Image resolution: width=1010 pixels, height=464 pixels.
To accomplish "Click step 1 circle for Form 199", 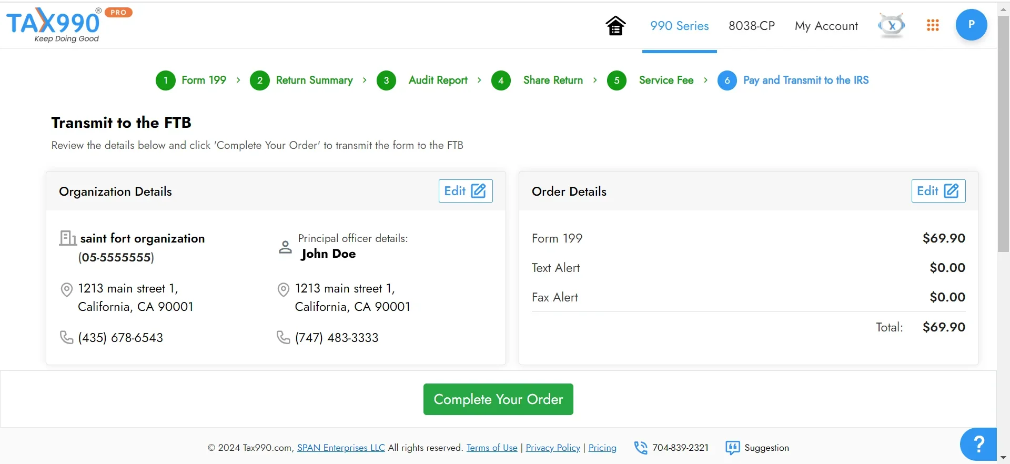I will 166,80.
